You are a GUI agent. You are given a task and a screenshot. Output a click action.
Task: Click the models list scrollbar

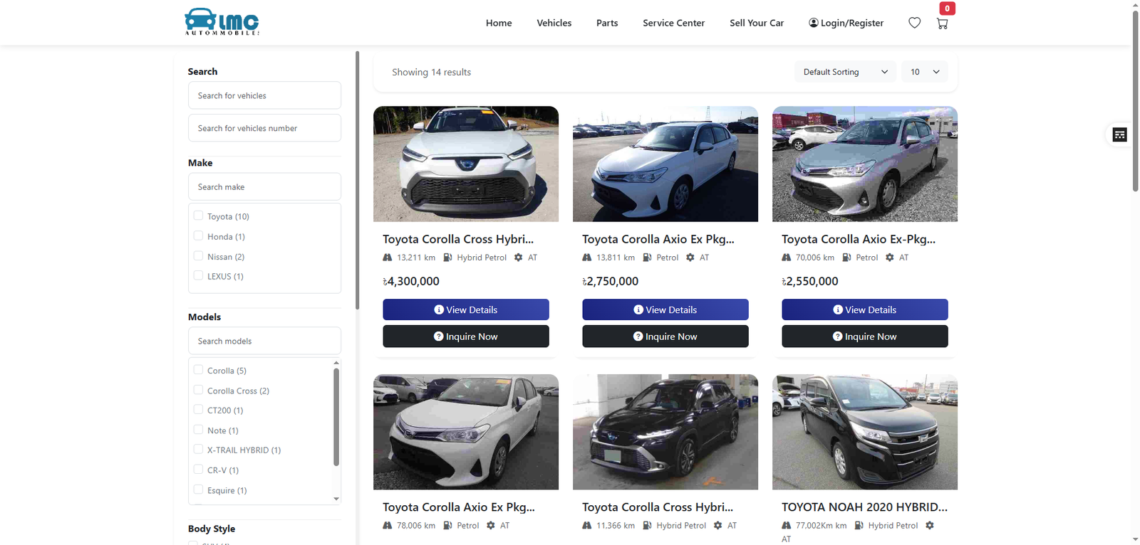tap(336, 416)
